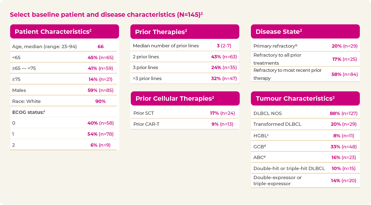Select the ECOG 1 value 54% (n=78)
Screen dimensions: 371x205
(x=100, y=134)
